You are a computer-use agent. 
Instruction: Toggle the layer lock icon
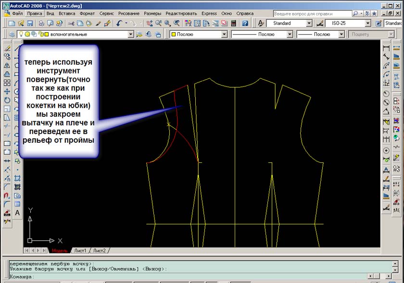[x=40, y=35]
